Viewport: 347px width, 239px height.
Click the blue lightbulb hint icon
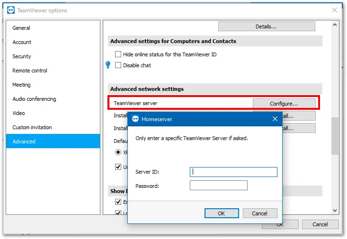tap(108, 65)
